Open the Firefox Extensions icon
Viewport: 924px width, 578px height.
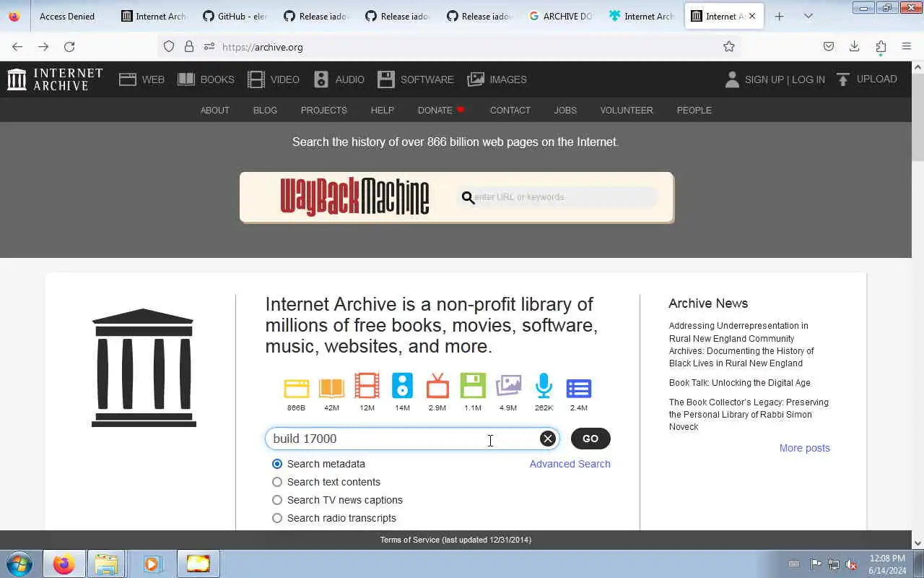[x=881, y=47]
